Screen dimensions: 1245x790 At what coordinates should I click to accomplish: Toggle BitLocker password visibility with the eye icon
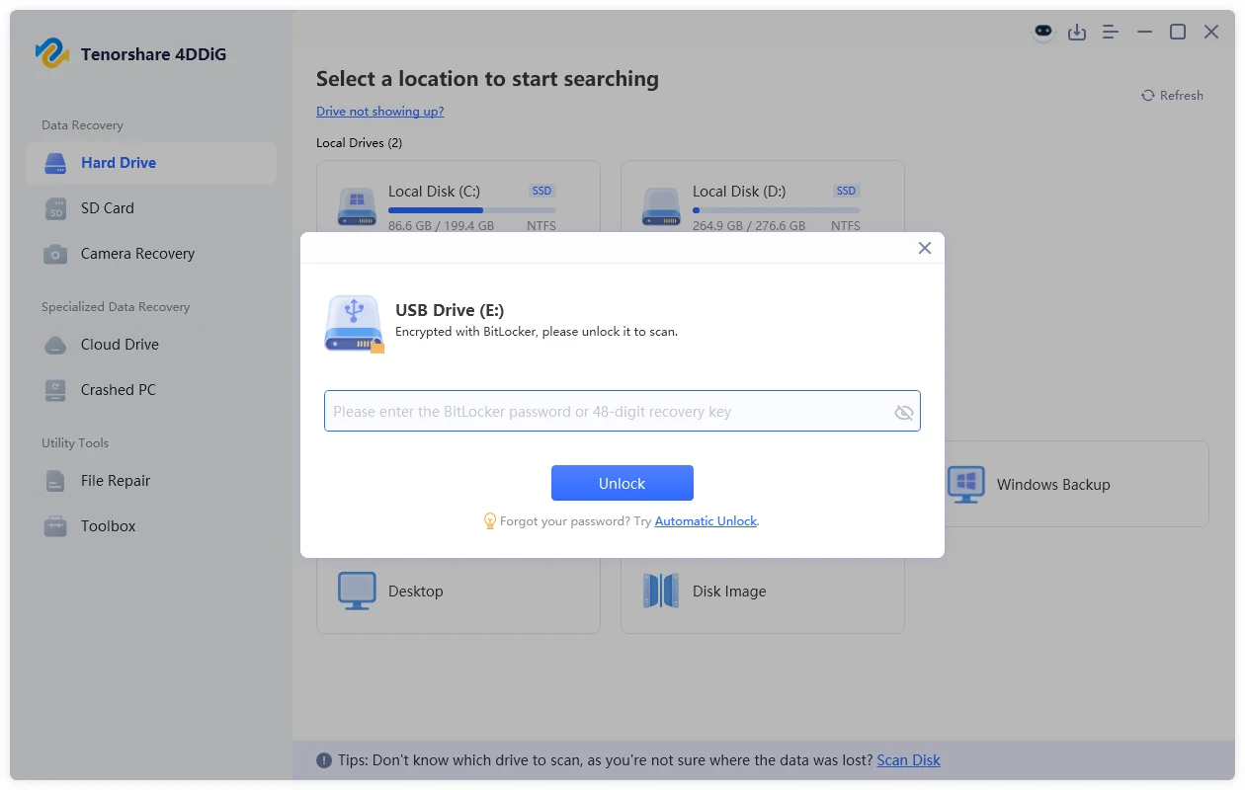pyautogui.click(x=904, y=412)
